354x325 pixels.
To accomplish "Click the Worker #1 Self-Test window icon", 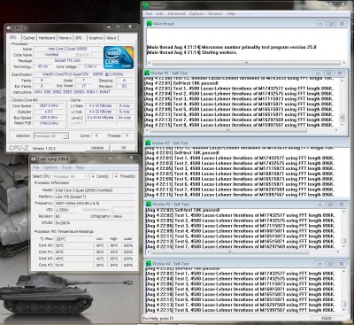I will 147,73.
